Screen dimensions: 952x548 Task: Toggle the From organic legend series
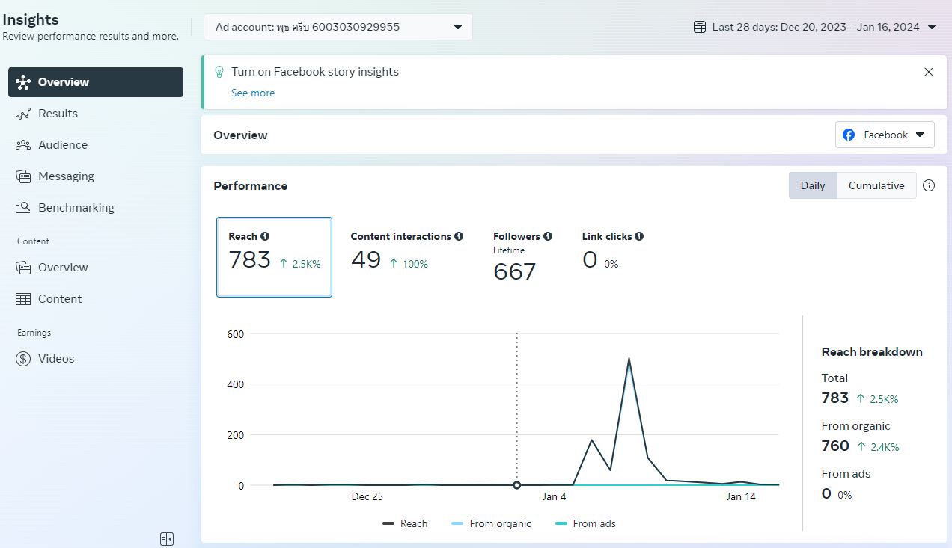click(x=492, y=523)
